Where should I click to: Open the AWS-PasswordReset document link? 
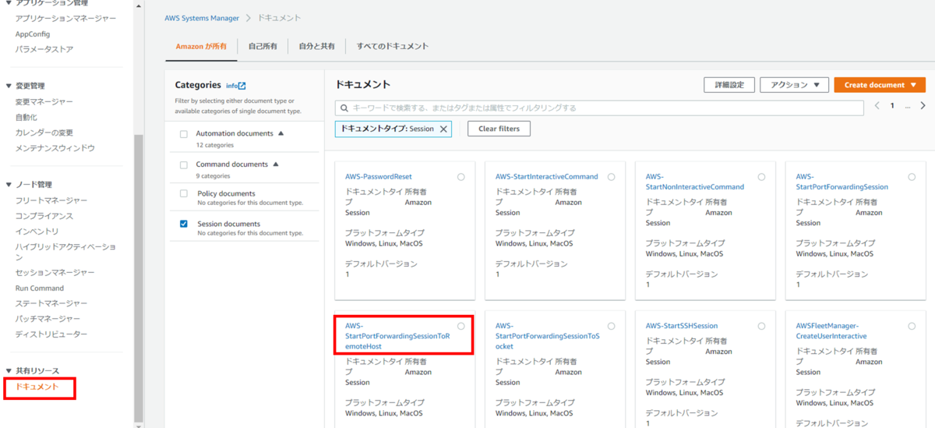(x=379, y=177)
